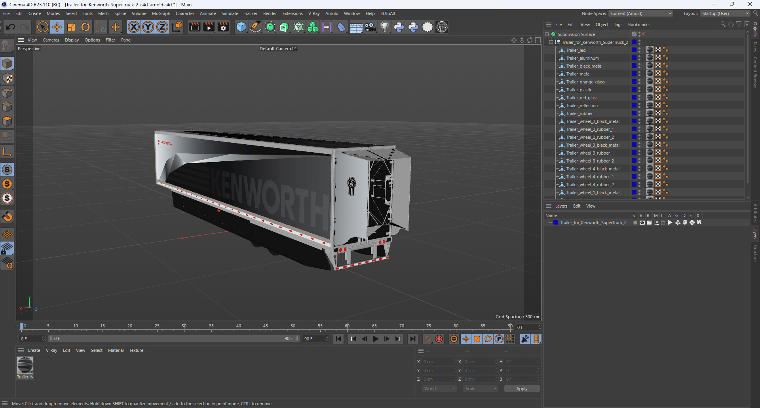Screen dimensions: 760x408
Task: Activate the Scale tool
Action: (x=71, y=27)
